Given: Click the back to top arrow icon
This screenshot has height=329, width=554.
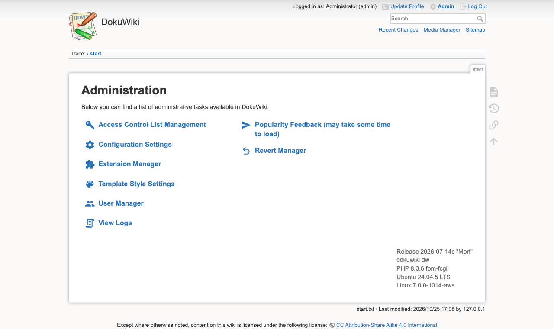Looking at the screenshot, I should coord(494,142).
